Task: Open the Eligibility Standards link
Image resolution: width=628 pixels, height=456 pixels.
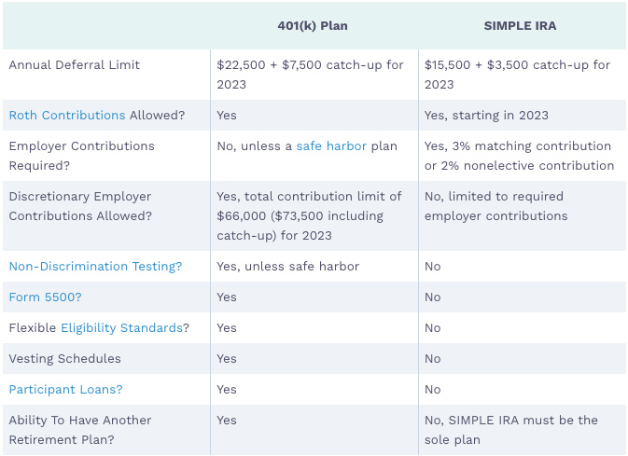Action: (121, 328)
